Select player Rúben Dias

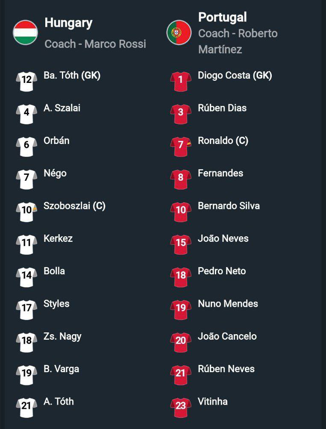point(222,108)
